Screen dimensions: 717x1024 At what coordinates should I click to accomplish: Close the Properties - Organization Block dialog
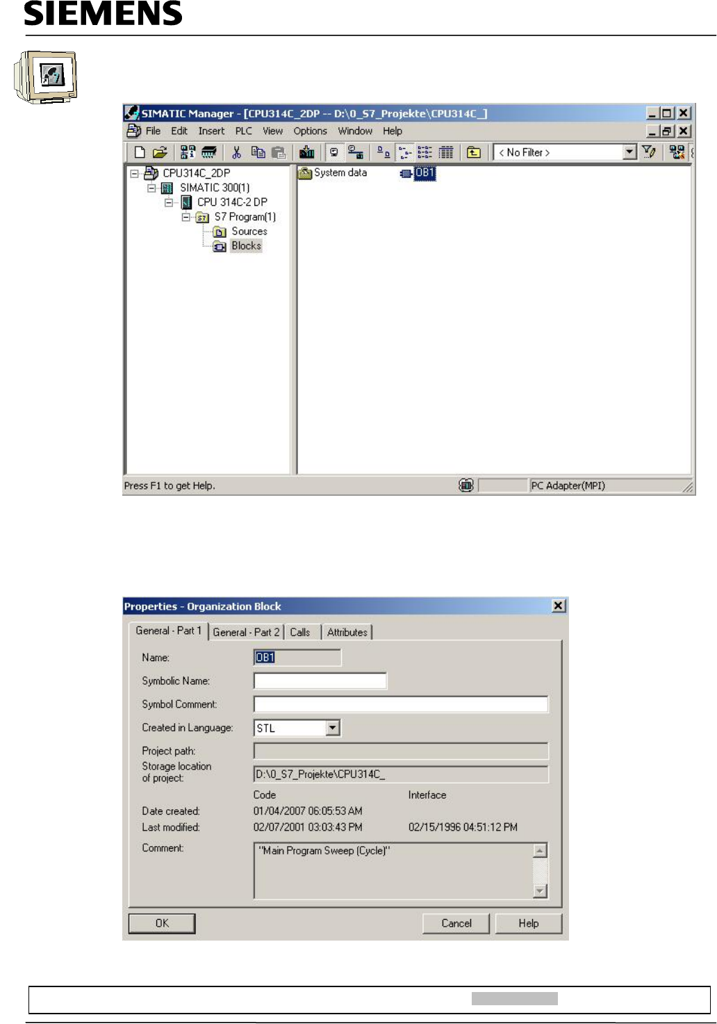(x=559, y=606)
